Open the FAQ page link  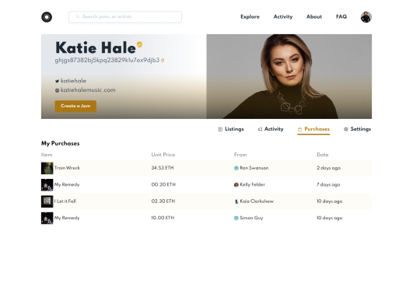[x=341, y=17]
